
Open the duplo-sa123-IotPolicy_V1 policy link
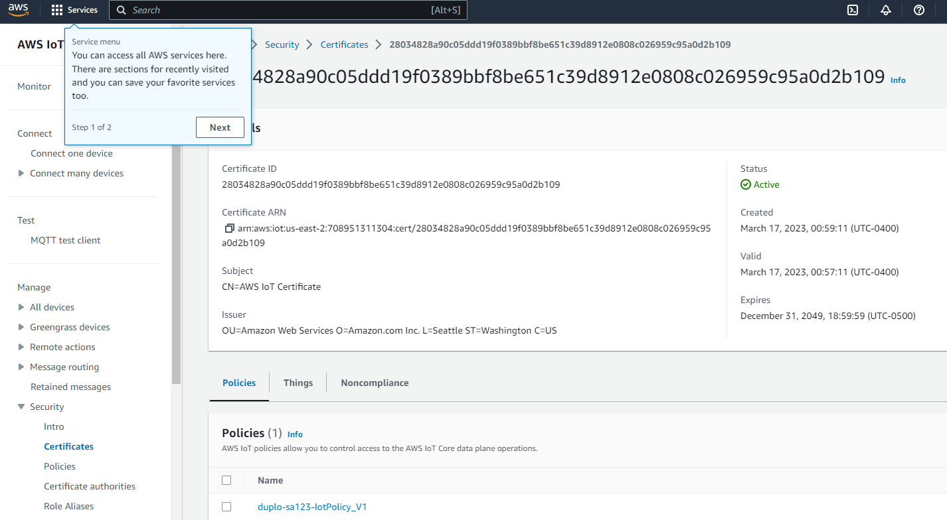coord(312,507)
